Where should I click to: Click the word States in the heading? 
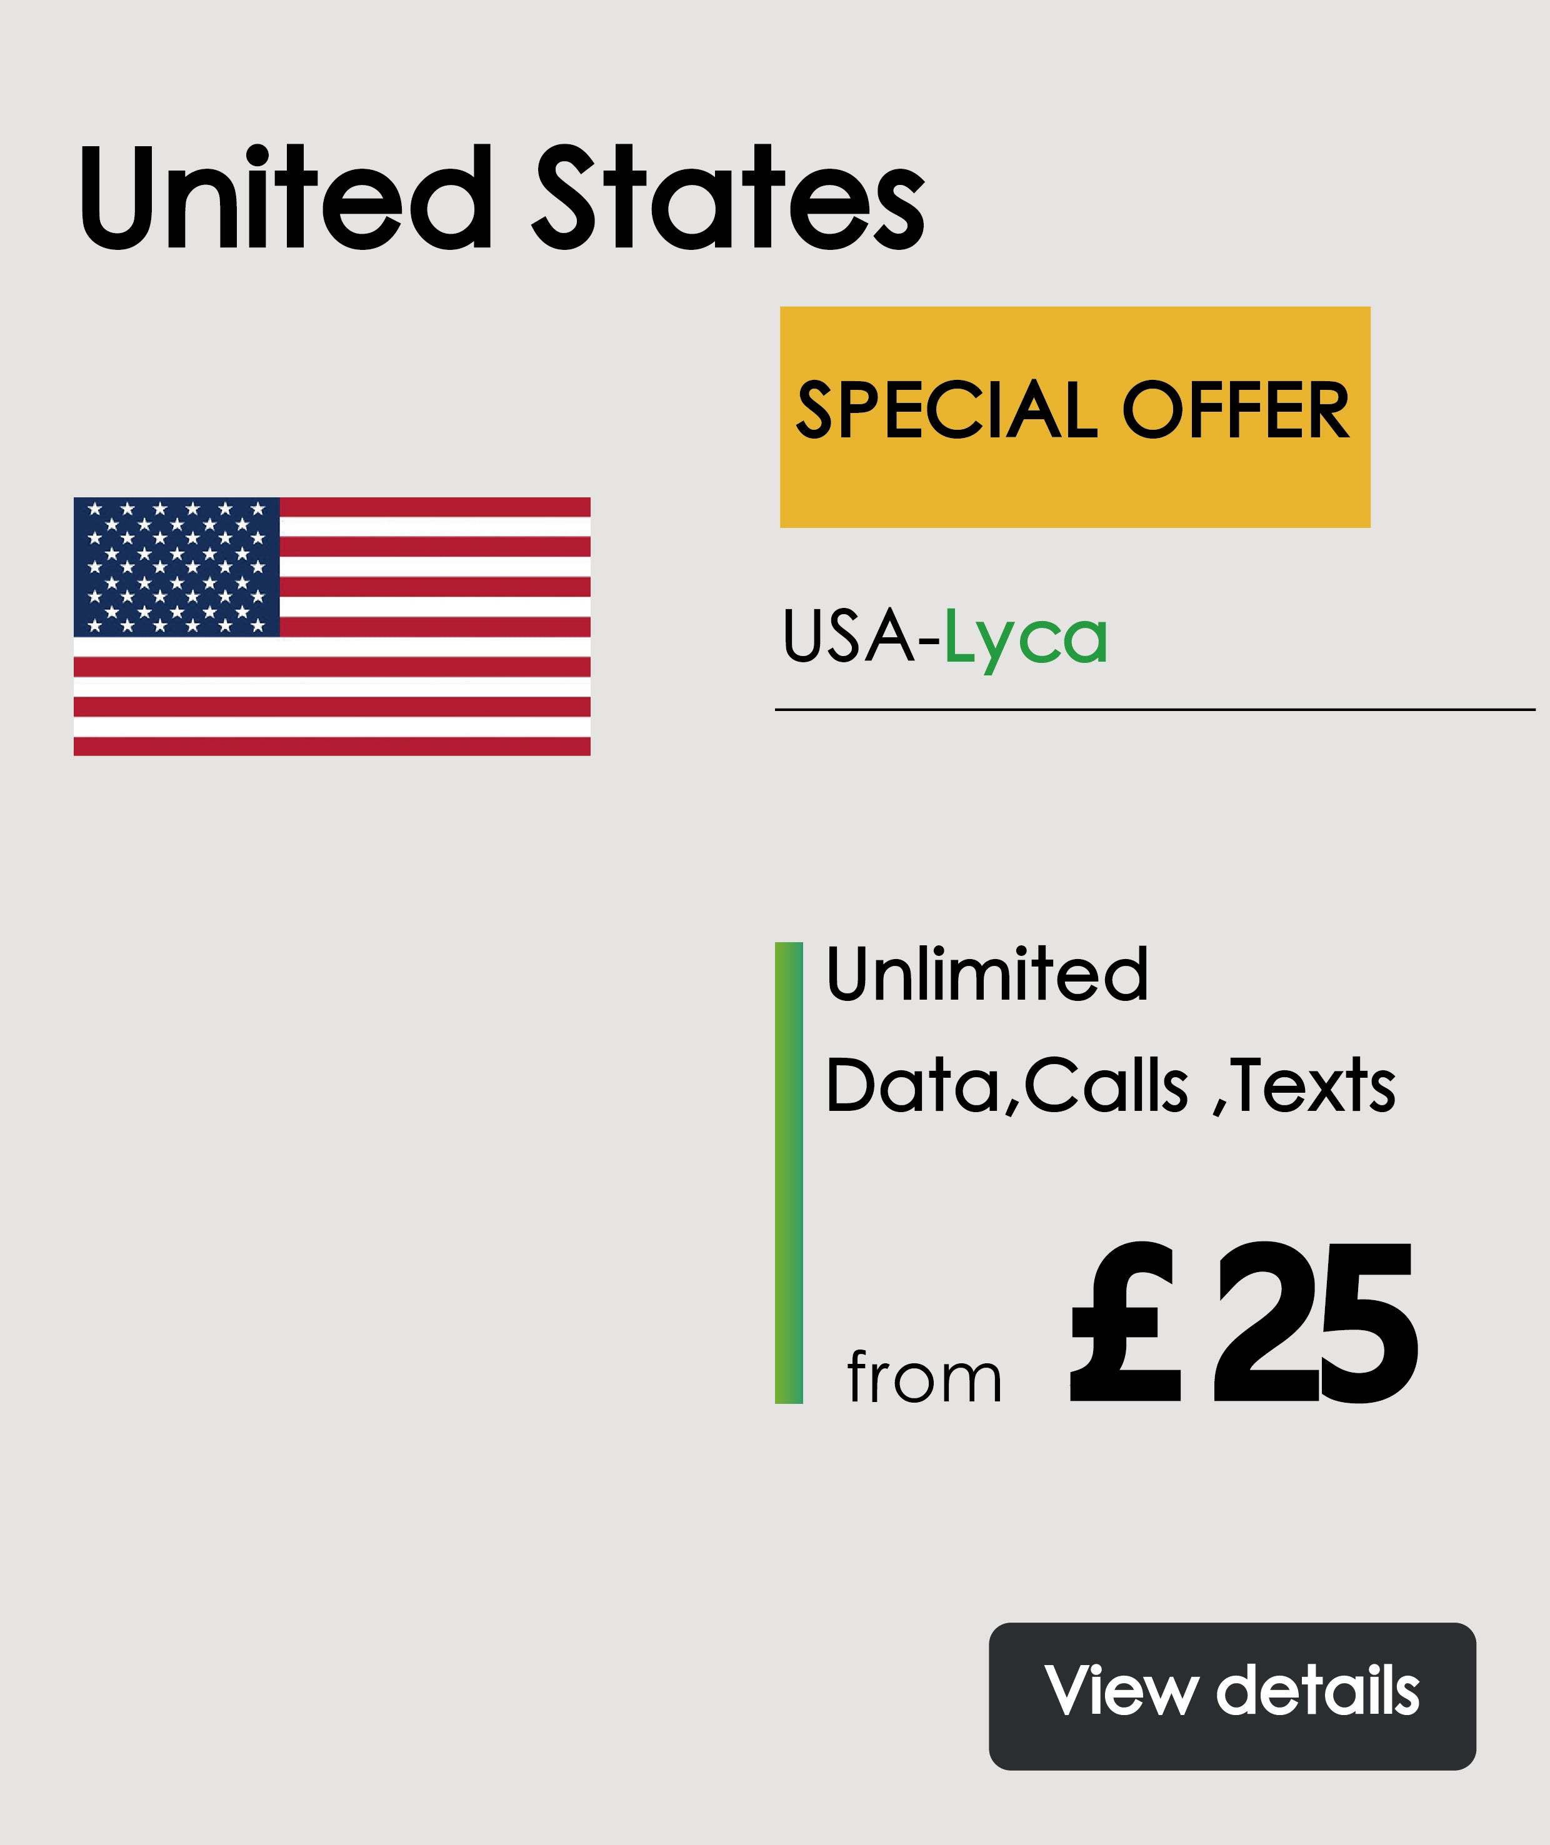[x=727, y=197]
